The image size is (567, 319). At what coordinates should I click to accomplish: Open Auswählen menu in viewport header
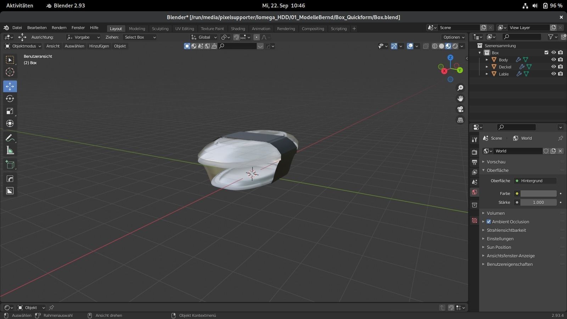pyautogui.click(x=74, y=46)
